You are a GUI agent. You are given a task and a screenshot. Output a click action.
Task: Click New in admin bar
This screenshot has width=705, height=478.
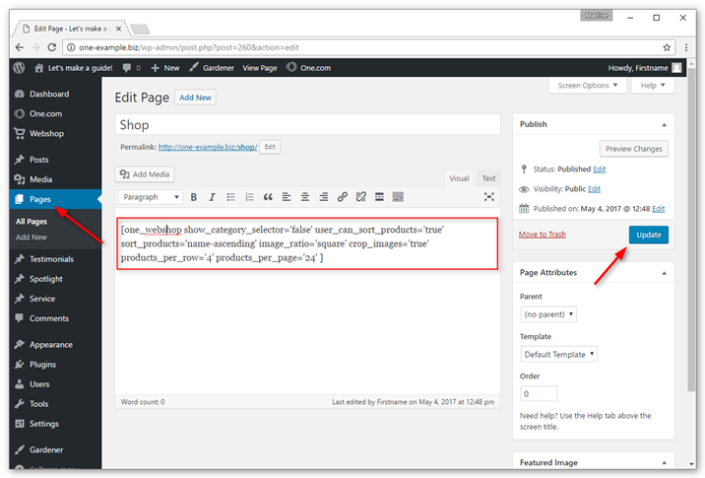tap(165, 68)
